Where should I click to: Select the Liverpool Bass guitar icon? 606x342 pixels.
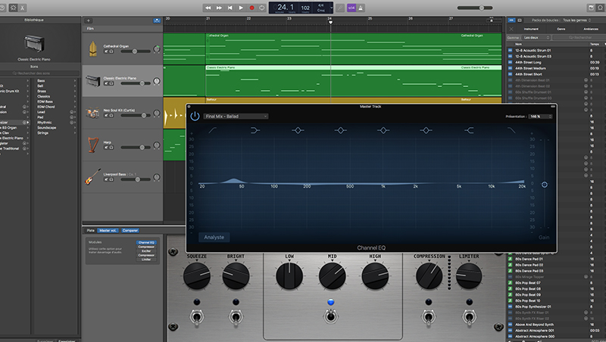(92, 177)
